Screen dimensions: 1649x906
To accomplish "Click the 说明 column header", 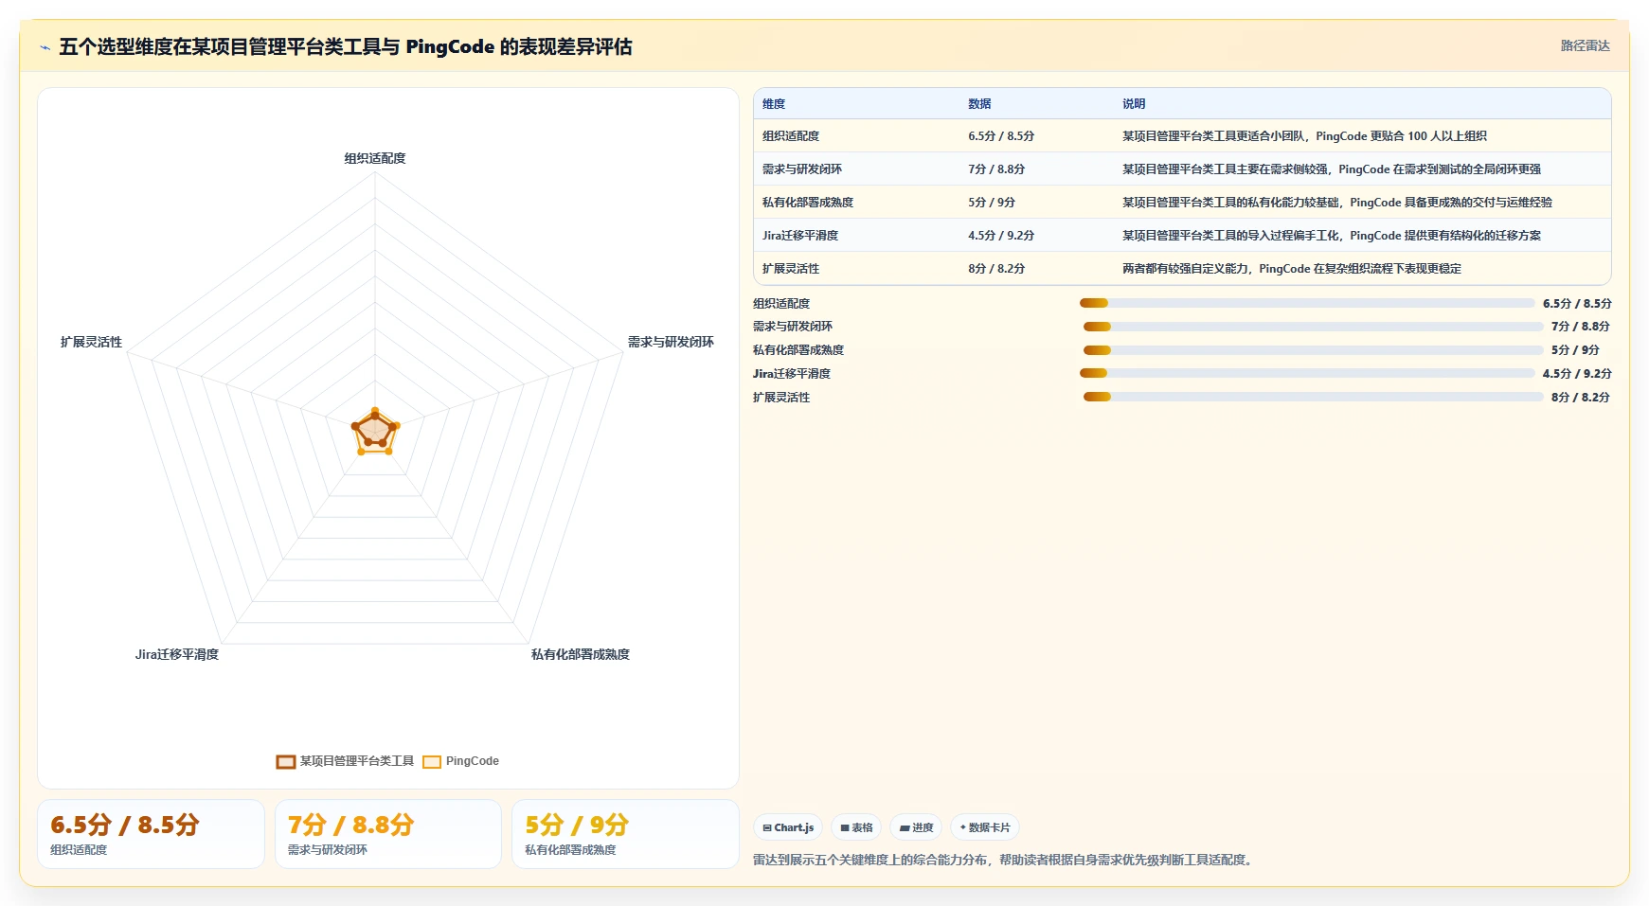I will pos(1134,104).
